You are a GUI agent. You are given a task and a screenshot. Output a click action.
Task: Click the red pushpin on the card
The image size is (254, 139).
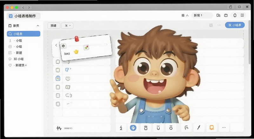[77, 39]
